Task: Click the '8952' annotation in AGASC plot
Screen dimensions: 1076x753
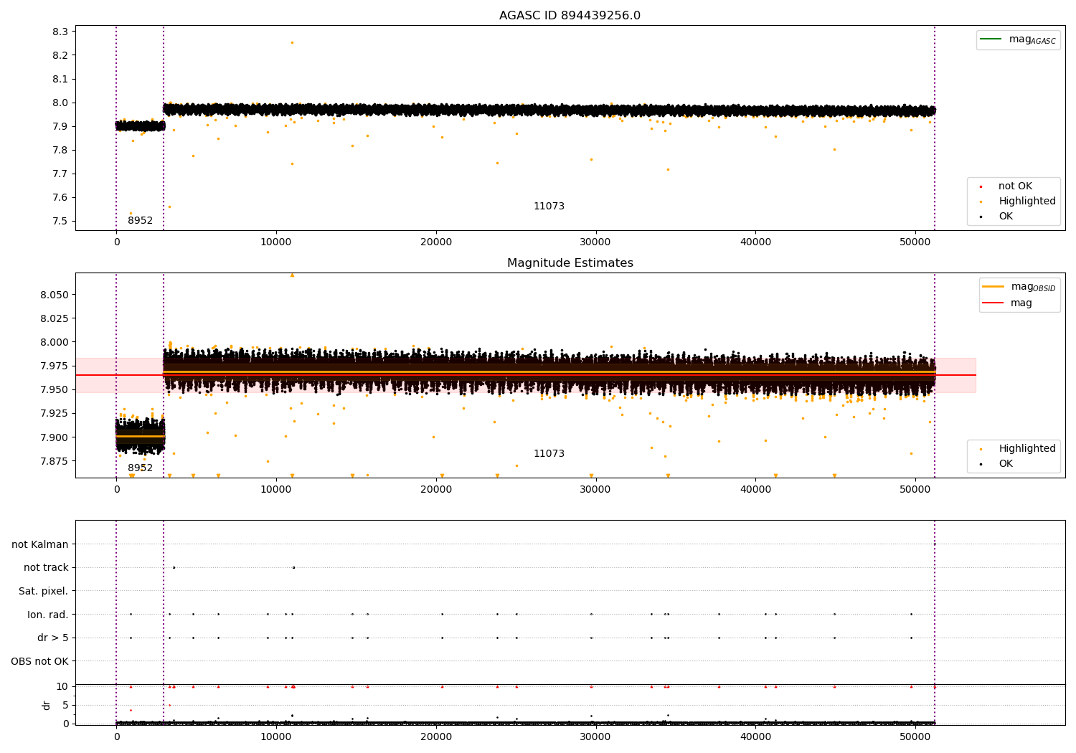Action: [140, 221]
